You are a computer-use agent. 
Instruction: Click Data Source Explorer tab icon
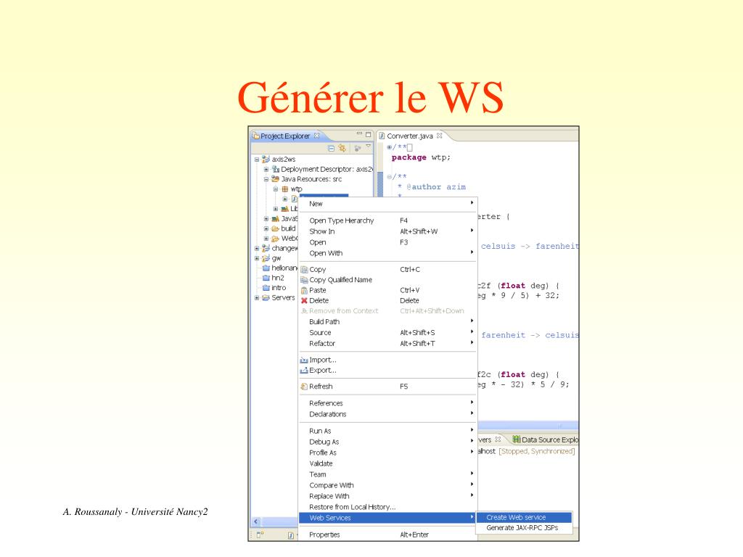coord(517,440)
